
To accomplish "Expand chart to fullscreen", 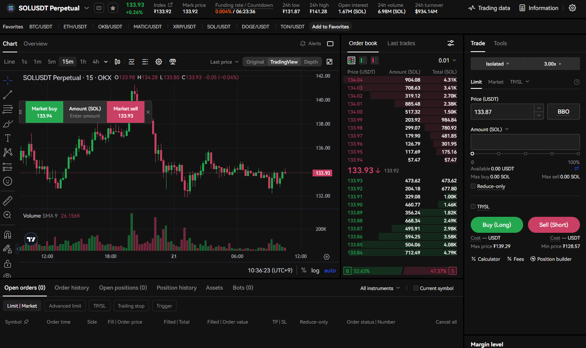I will [329, 62].
